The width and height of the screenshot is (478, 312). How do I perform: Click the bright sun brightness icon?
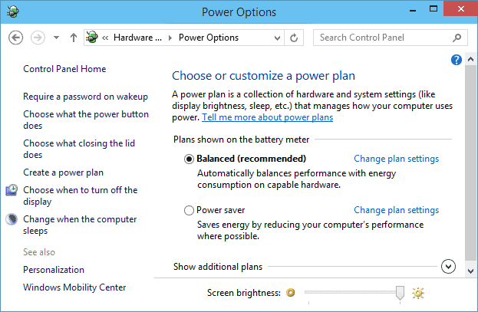click(418, 293)
